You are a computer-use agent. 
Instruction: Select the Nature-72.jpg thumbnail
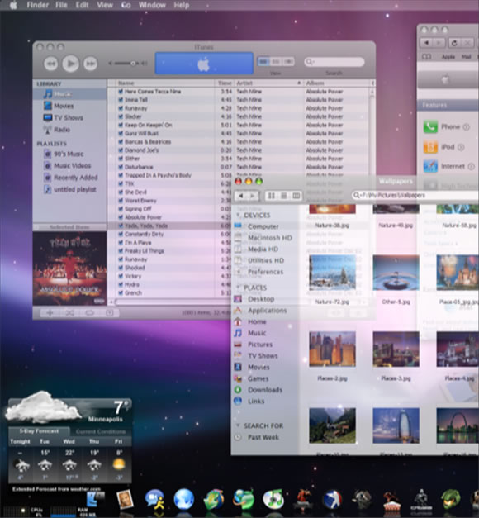pos(332,273)
